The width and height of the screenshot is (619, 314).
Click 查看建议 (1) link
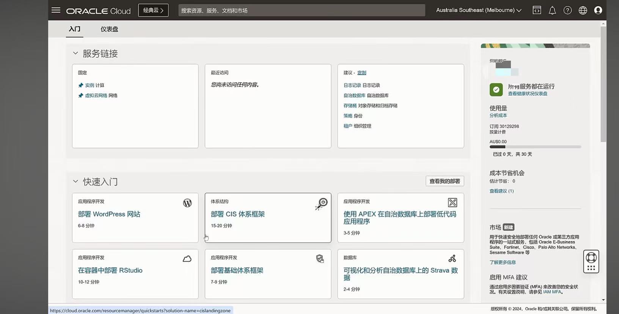tap(501, 191)
